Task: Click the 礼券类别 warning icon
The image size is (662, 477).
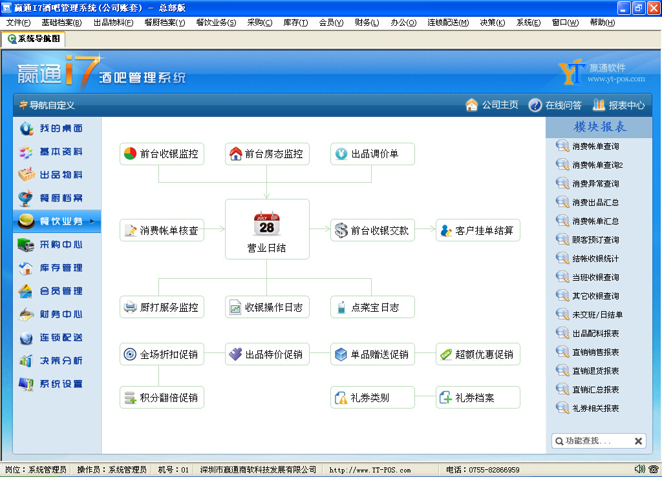Action: pos(341,398)
